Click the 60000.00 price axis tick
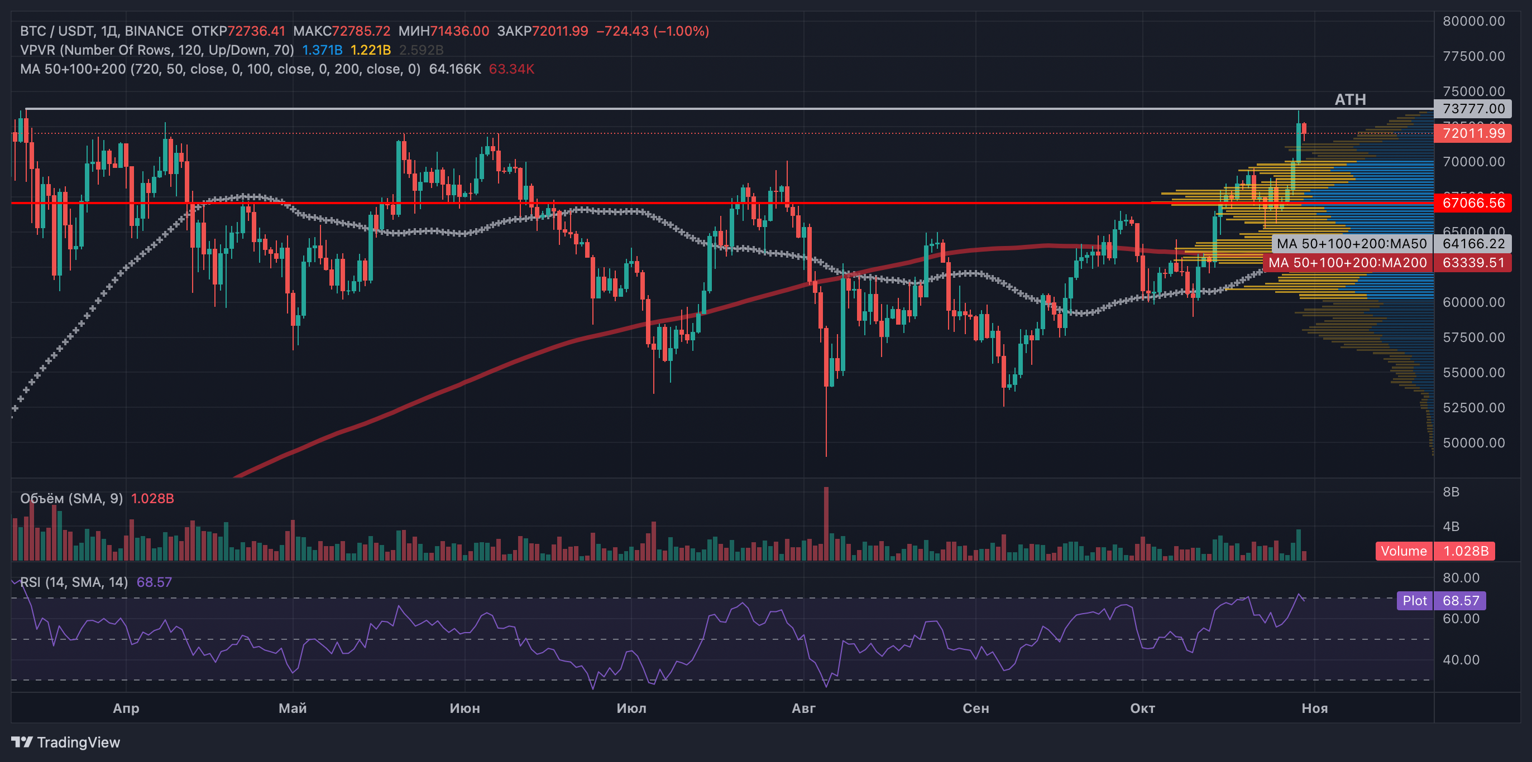Viewport: 1532px width, 762px height. (1473, 302)
